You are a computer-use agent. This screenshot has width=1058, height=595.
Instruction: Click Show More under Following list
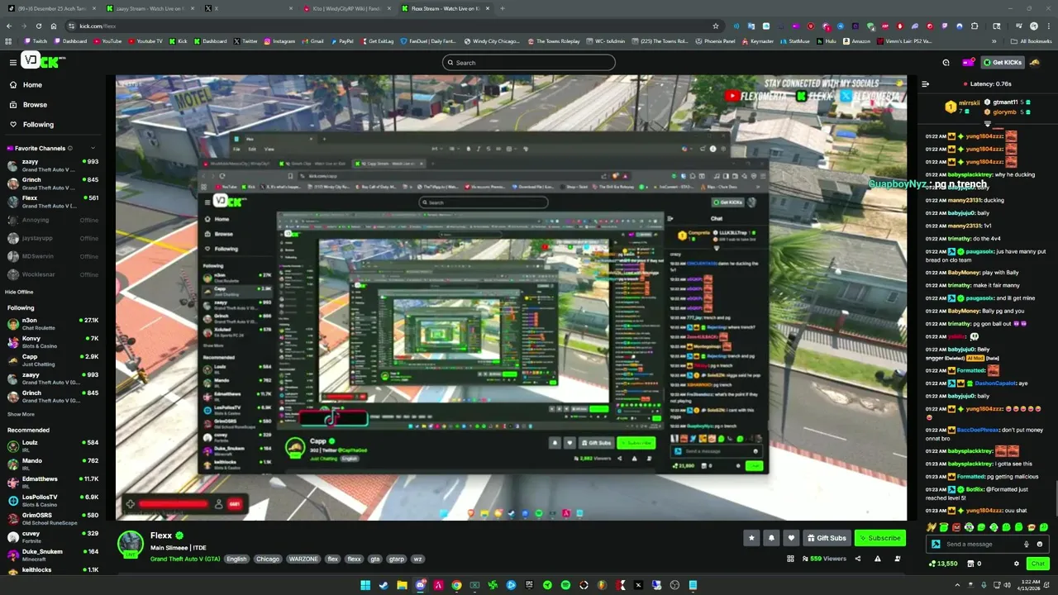(21, 414)
